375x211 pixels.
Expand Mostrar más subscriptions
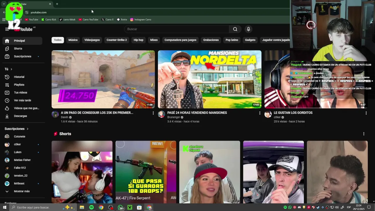point(22,191)
